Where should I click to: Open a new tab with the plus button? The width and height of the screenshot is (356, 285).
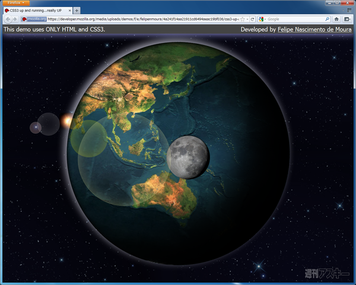tap(77, 11)
